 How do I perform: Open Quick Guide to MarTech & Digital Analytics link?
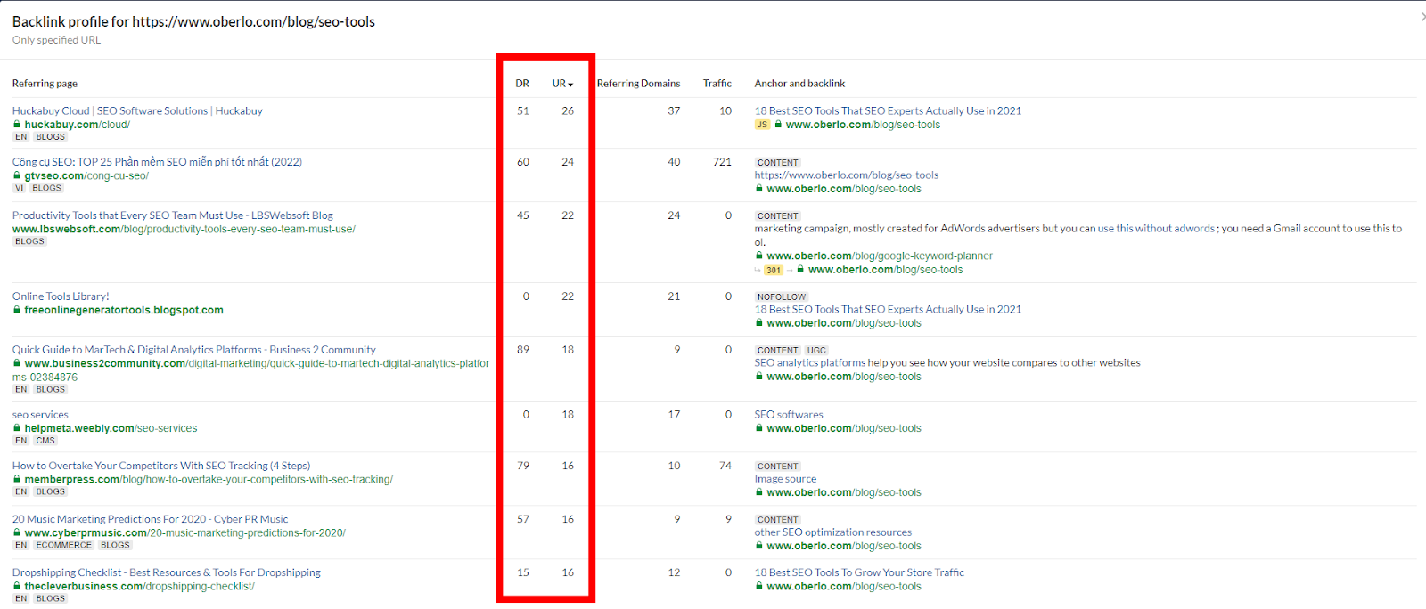(194, 350)
